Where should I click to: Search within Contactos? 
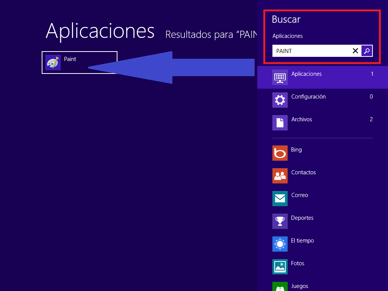point(323,176)
